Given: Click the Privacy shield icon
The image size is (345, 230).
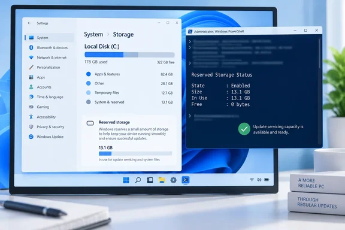Looking at the screenshot, I should click(31, 127).
